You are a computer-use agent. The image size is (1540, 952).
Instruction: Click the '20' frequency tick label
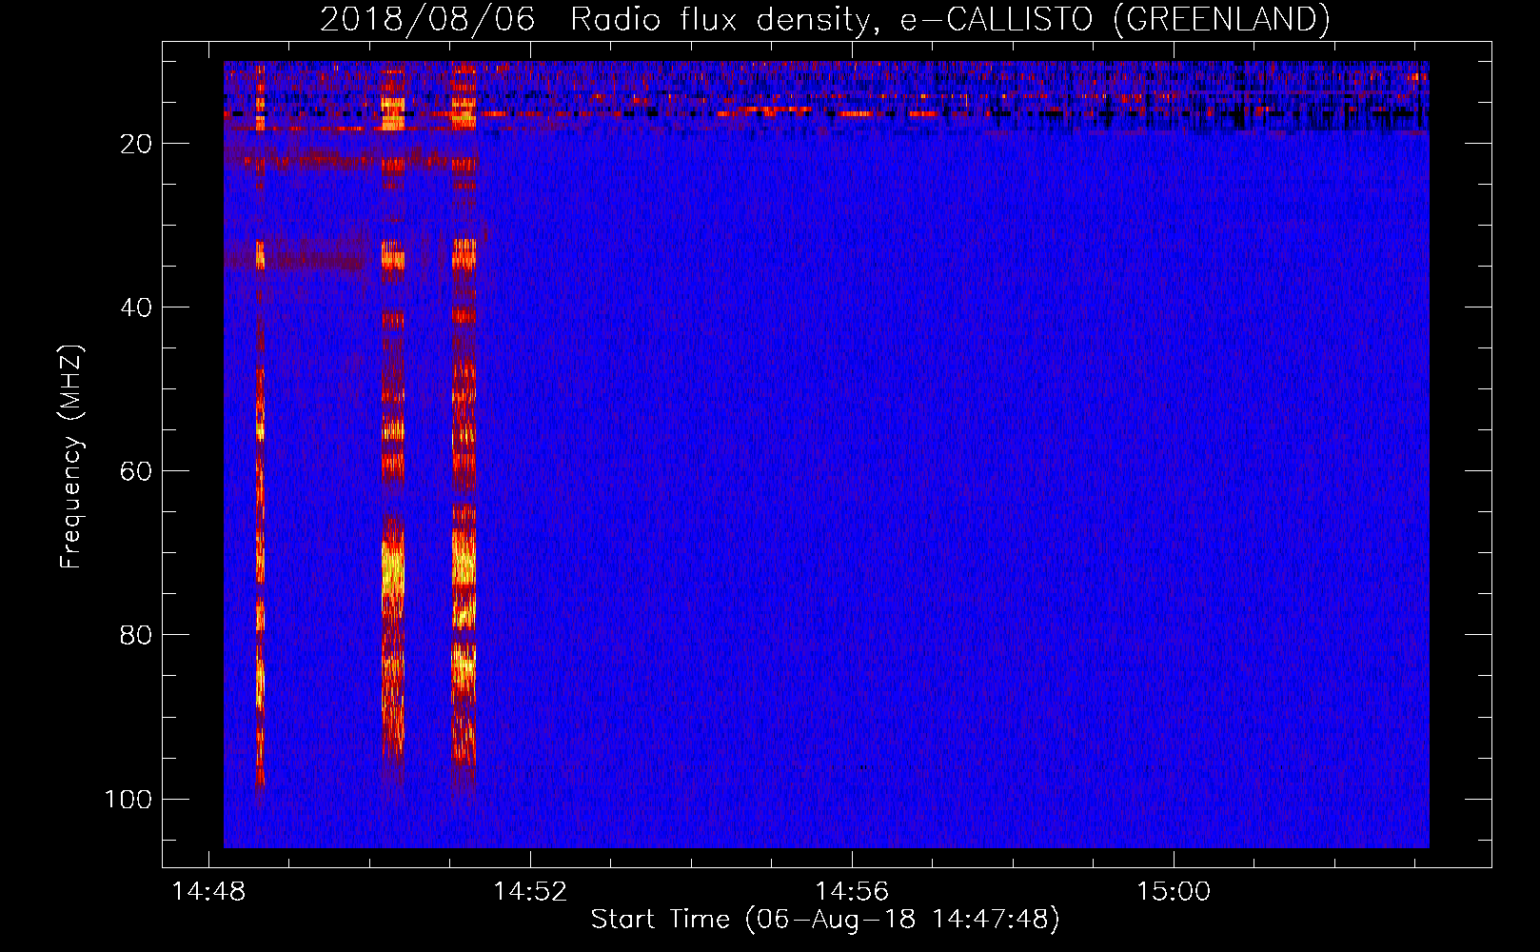coord(136,144)
